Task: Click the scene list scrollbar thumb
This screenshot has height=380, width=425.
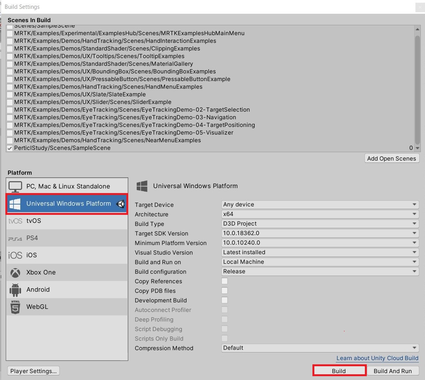Action: [417, 91]
